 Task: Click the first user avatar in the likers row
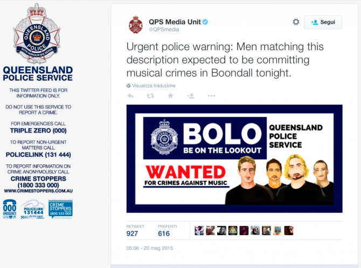coord(199,230)
